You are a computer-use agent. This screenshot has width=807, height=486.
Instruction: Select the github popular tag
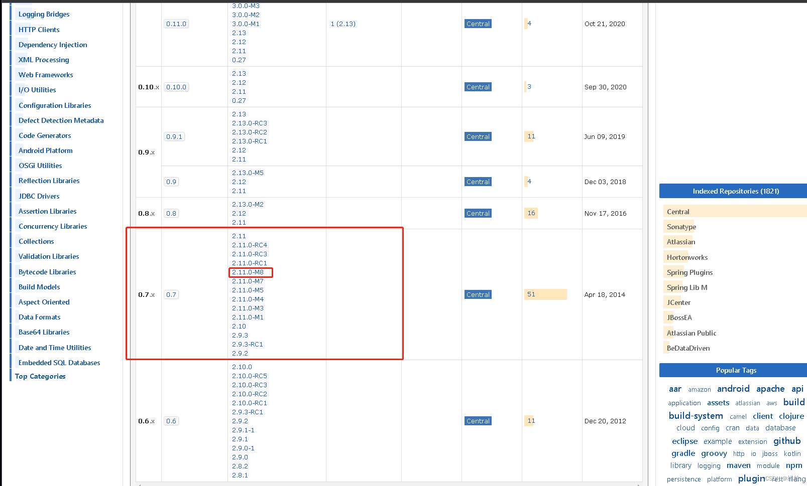click(787, 441)
